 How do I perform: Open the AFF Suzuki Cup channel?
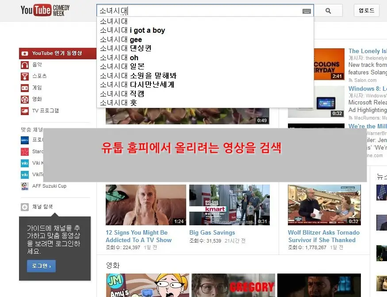tap(50, 186)
